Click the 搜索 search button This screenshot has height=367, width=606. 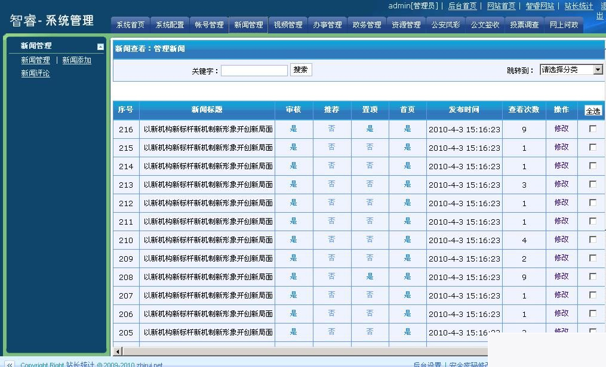click(300, 69)
